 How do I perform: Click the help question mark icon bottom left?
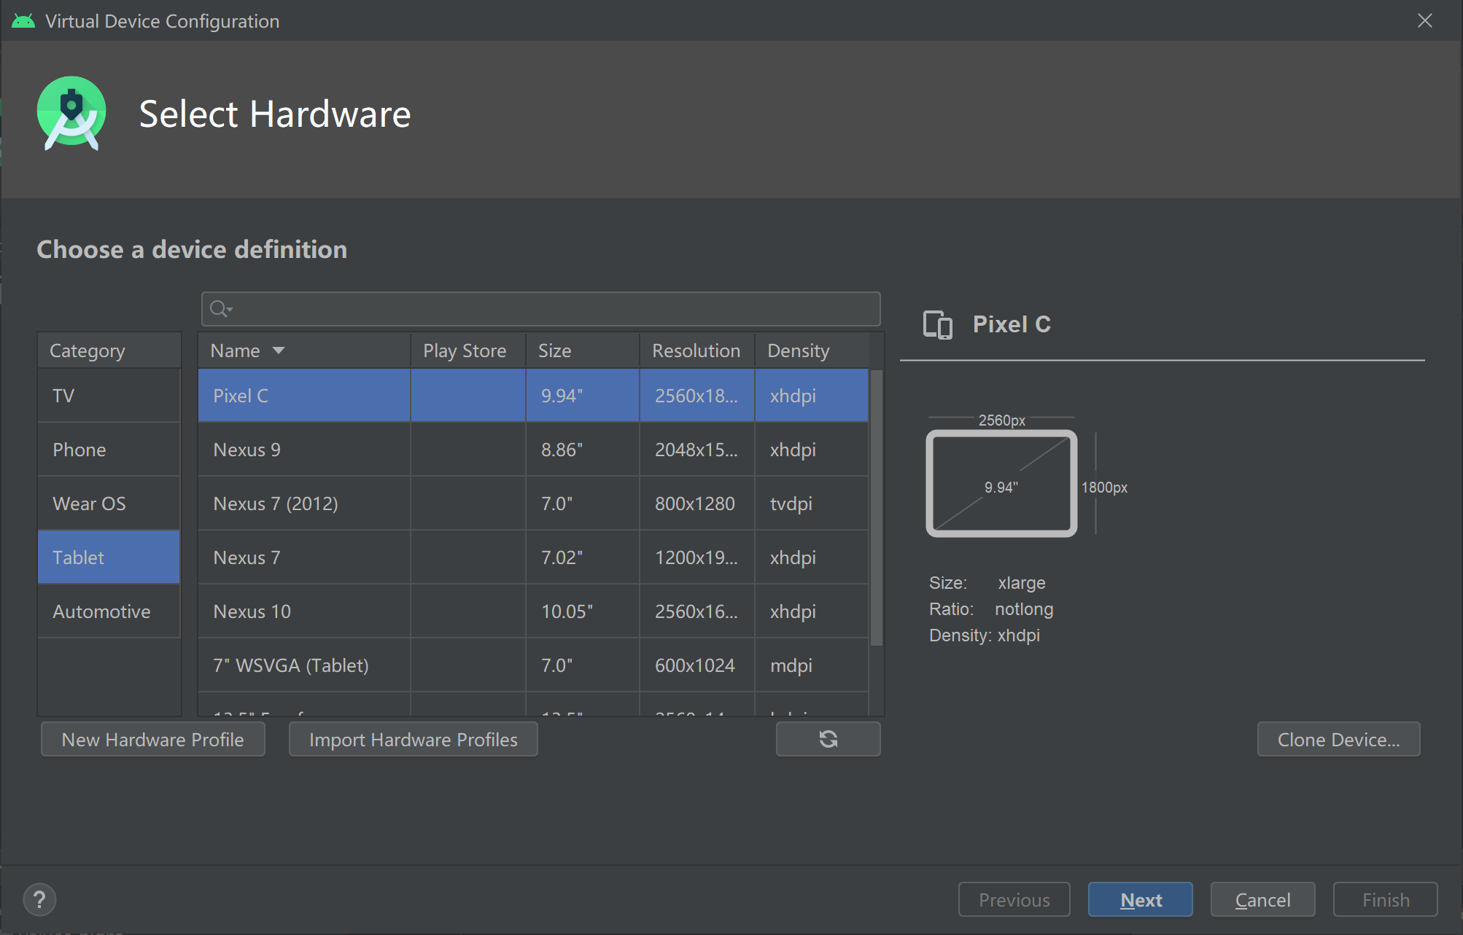pos(39,900)
